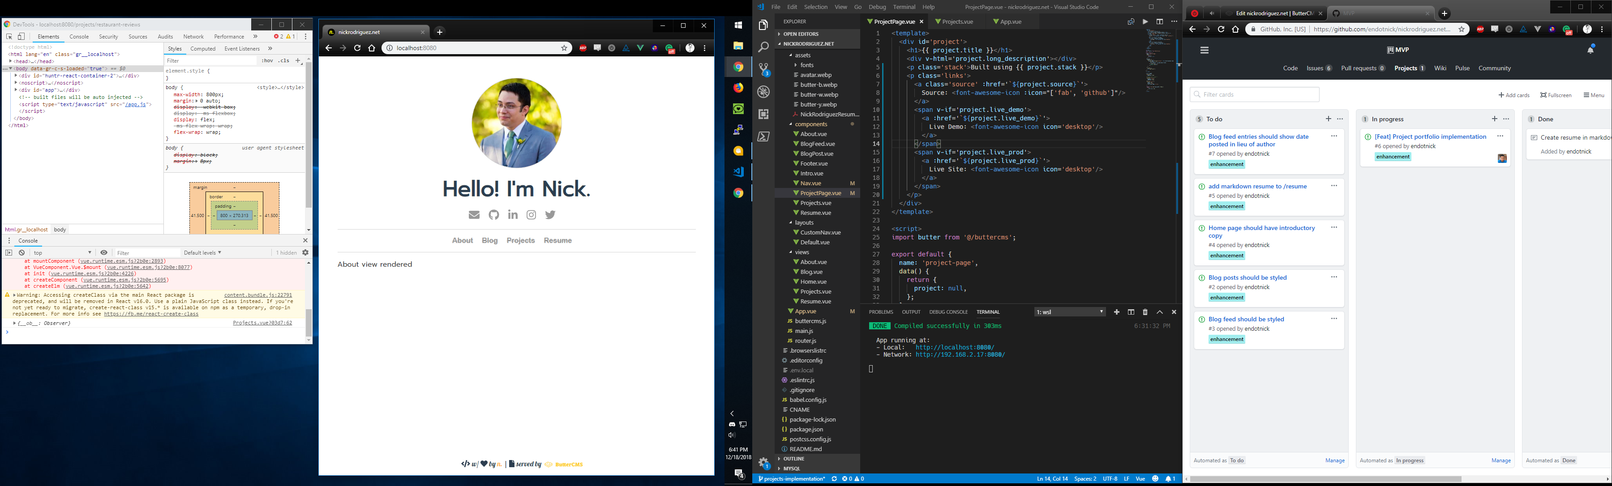Open localhost:8080 link in VS Code terminal

[955, 347]
